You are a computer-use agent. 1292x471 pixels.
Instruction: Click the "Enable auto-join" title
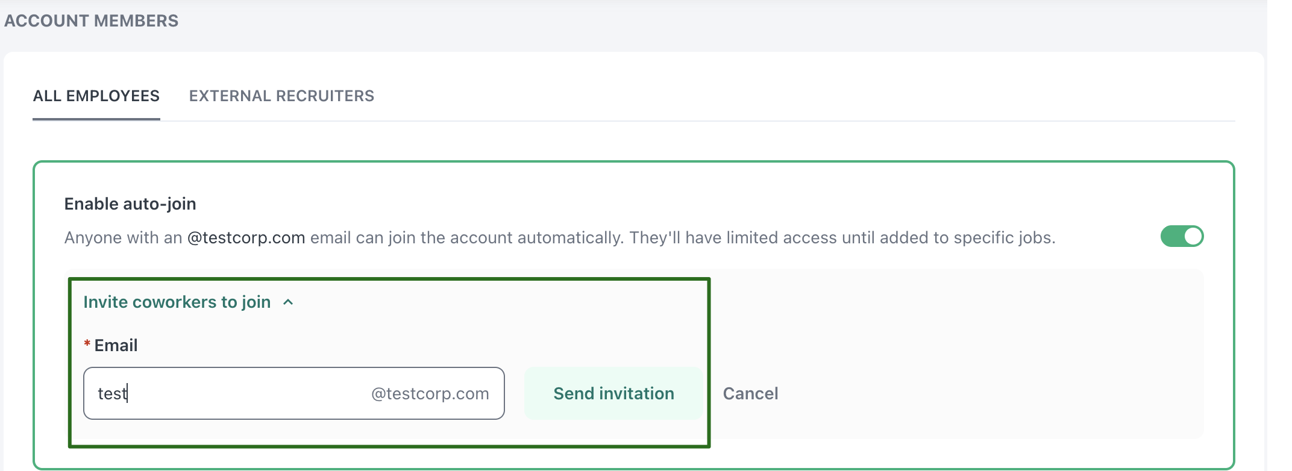[130, 204]
